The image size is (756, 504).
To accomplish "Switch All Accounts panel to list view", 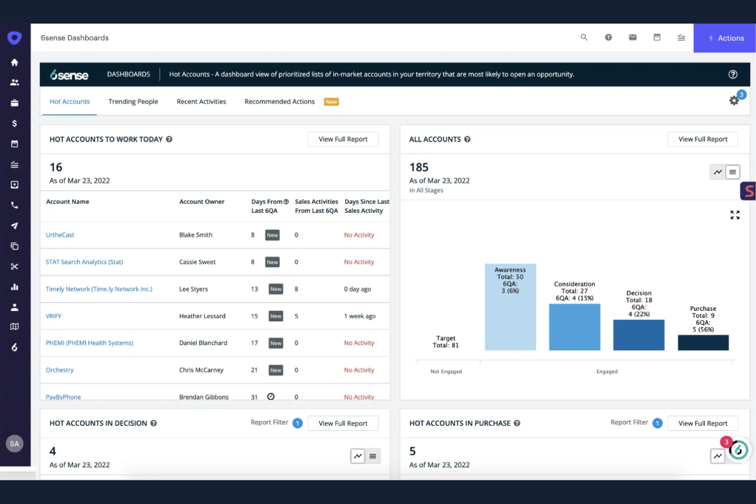I will pyautogui.click(x=733, y=172).
